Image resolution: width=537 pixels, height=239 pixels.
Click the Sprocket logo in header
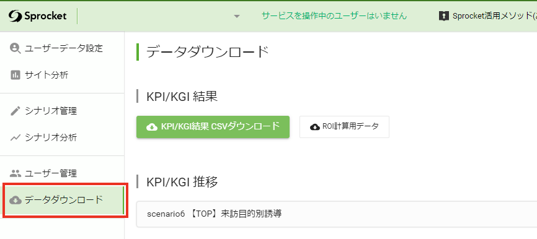(x=38, y=15)
